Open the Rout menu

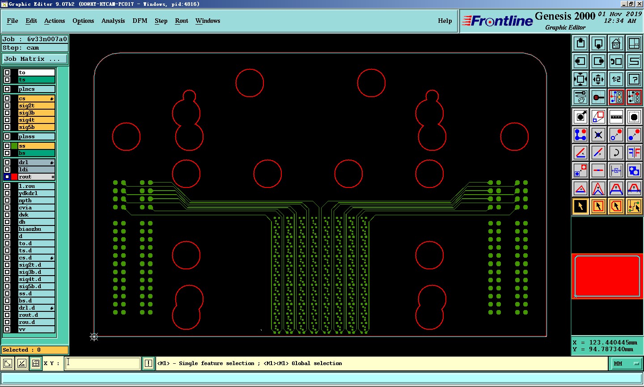[x=182, y=21]
